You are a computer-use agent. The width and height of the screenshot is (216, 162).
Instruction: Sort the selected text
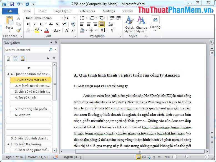click(x=103, y=30)
